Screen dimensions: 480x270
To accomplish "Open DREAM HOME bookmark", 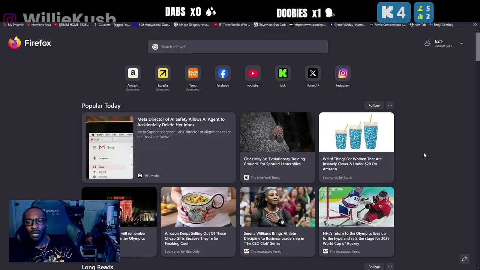I will (x=72, y=25).
